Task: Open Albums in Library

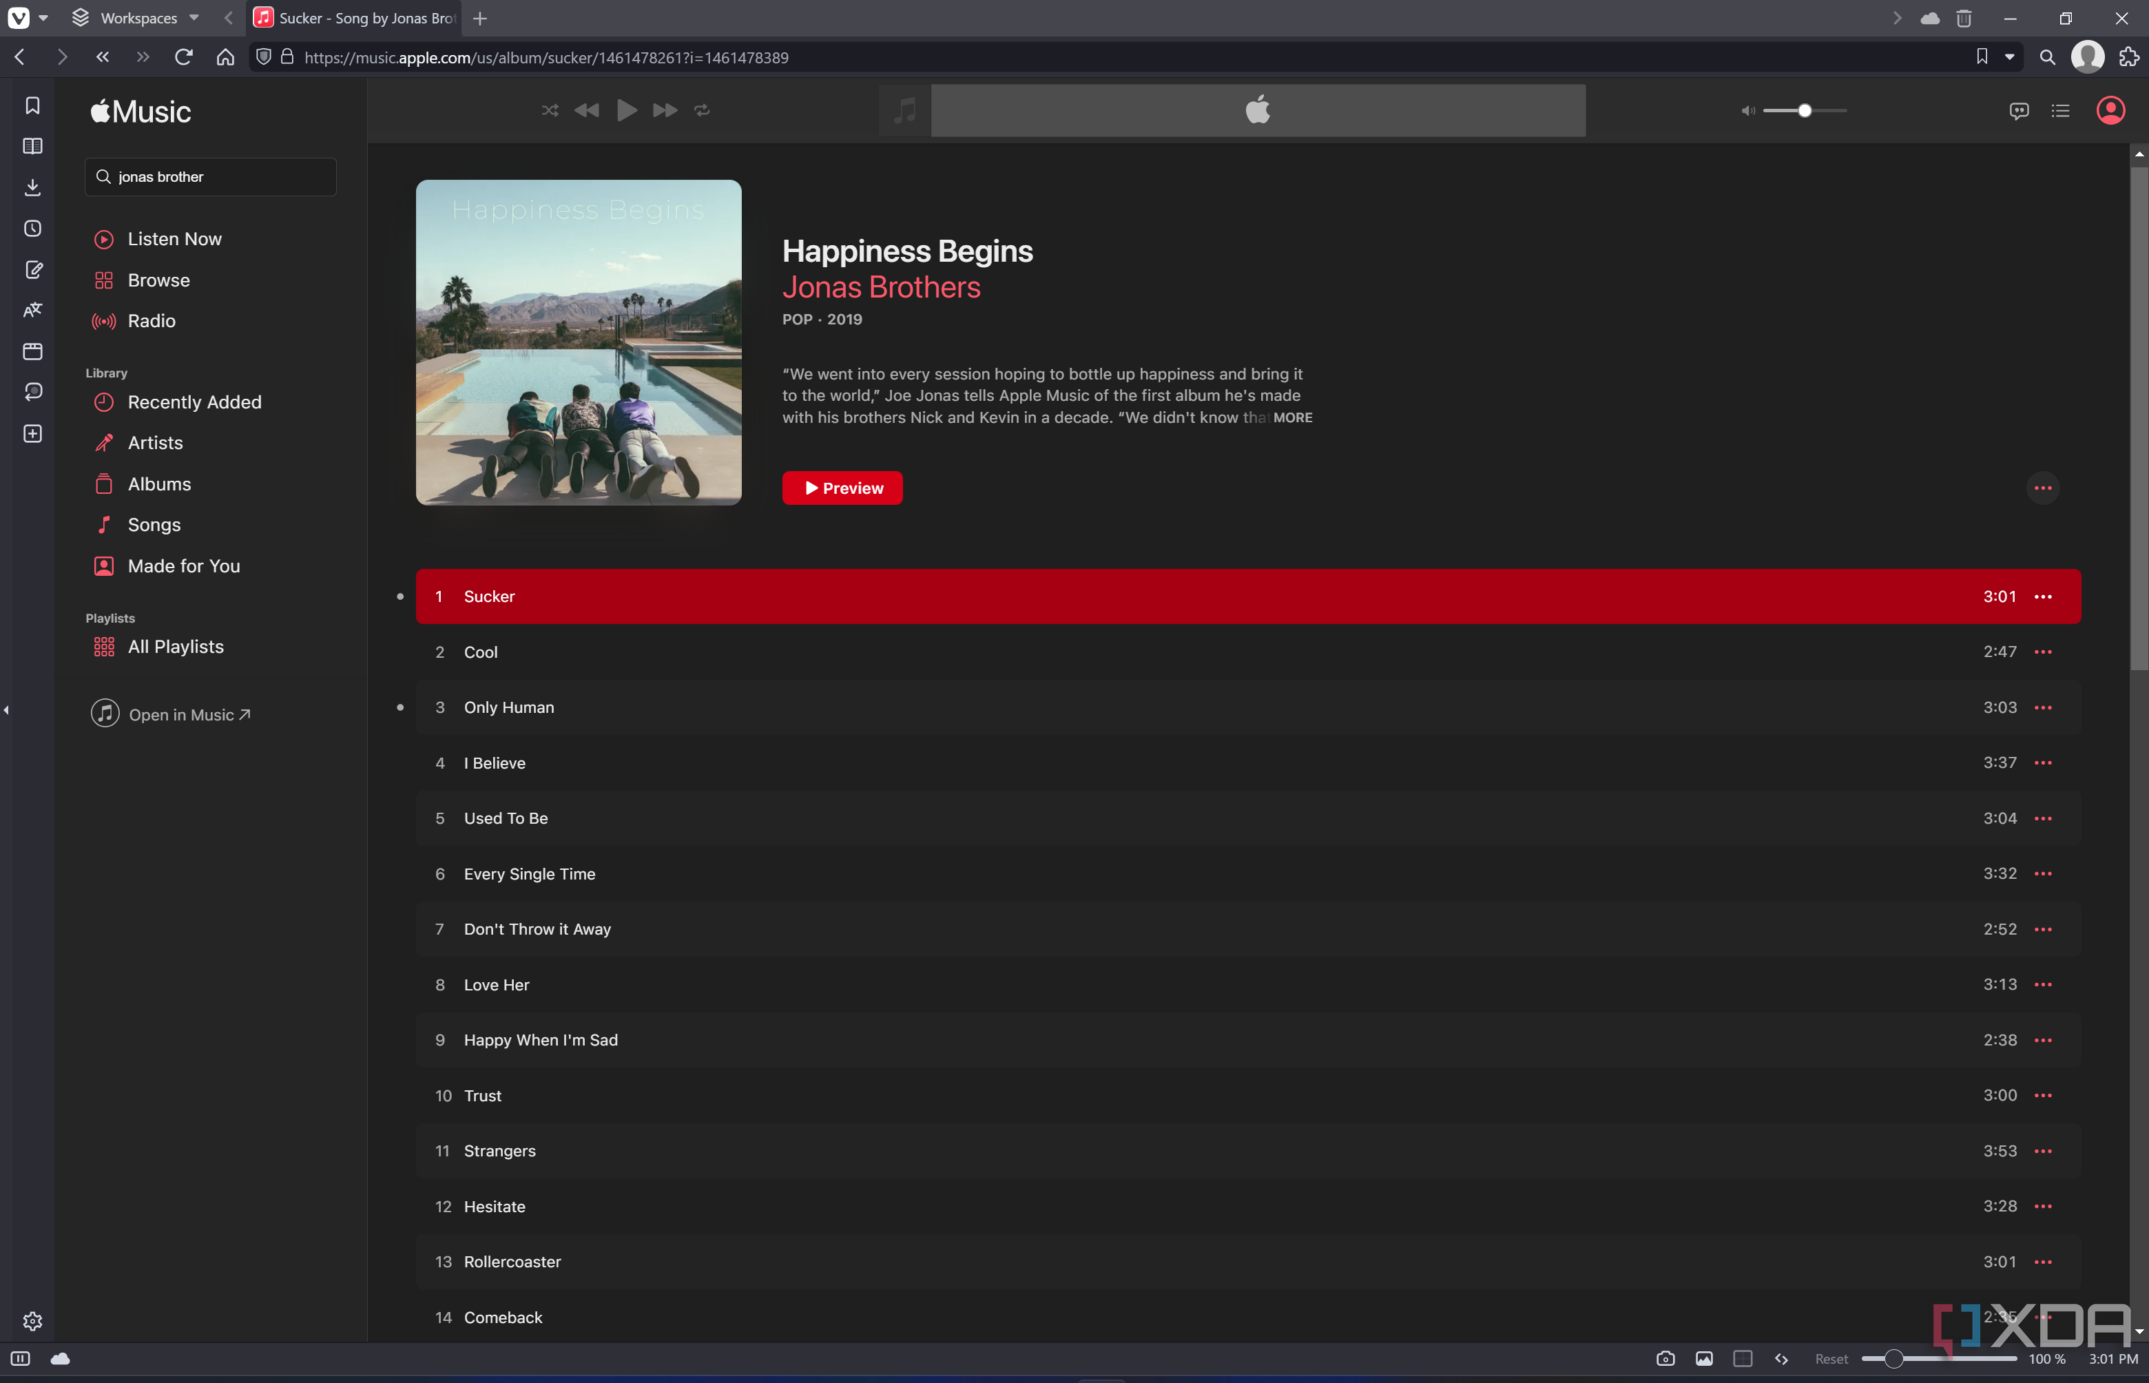Action: click(160, 484)
